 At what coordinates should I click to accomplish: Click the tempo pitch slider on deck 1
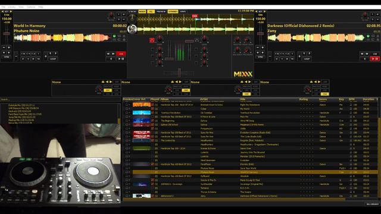point(7,33)
